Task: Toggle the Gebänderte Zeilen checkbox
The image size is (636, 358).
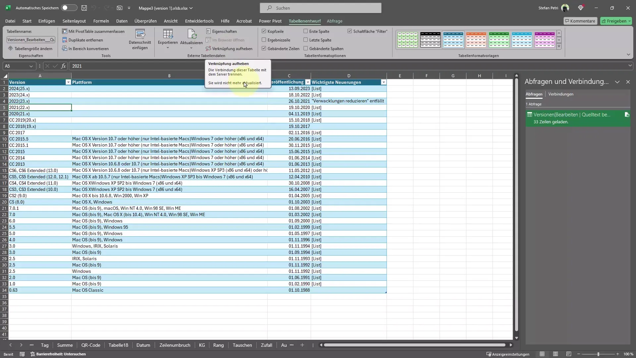Action: click(264, 48)
